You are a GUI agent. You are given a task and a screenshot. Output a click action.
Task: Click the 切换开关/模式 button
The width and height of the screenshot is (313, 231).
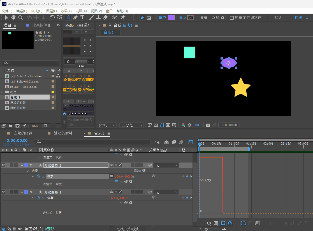[128, 229]
